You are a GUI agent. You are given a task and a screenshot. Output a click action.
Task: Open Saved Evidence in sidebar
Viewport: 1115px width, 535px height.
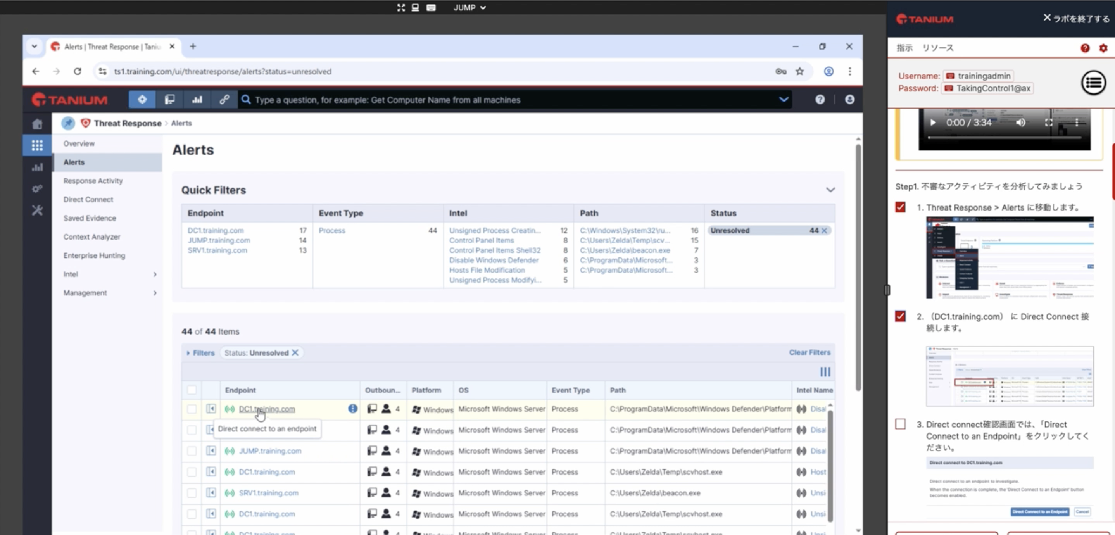pyautogui.click(x=90, y=218)
